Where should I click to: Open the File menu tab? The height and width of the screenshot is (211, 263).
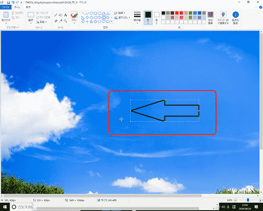tap(6, 7)
